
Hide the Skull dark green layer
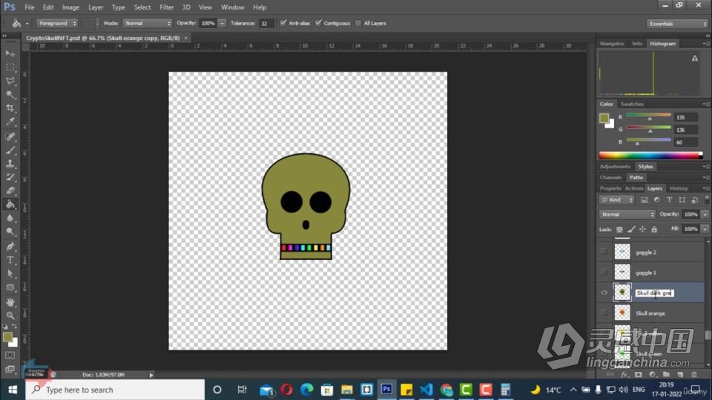(604, 293)
